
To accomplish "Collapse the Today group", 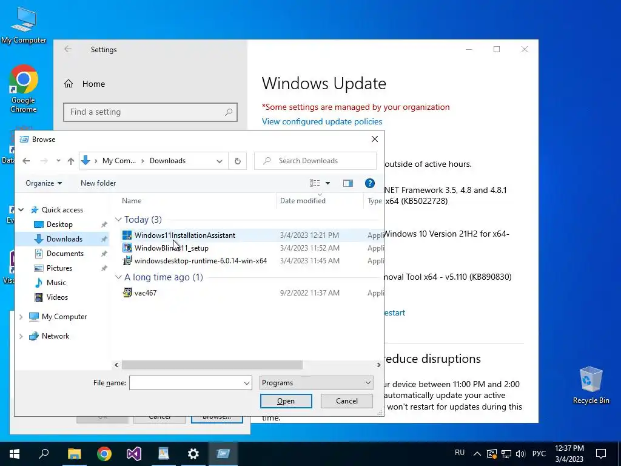I will click(x=118, y=219).
